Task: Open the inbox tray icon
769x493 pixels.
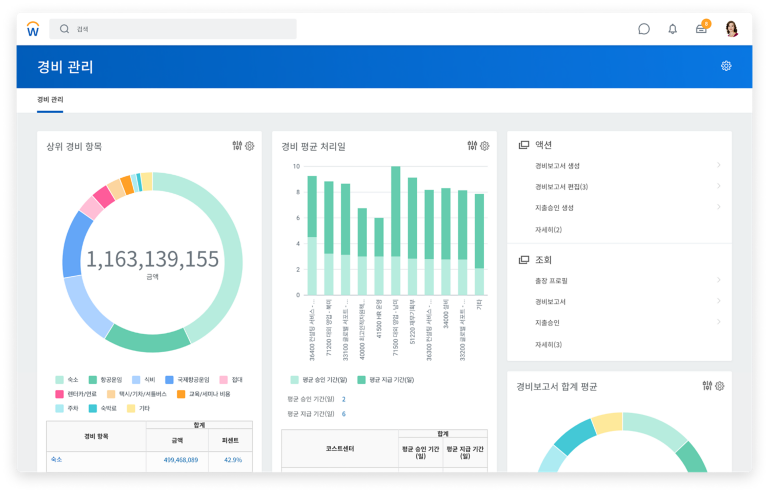Action: pyautogui.click(x=701, y=29)
